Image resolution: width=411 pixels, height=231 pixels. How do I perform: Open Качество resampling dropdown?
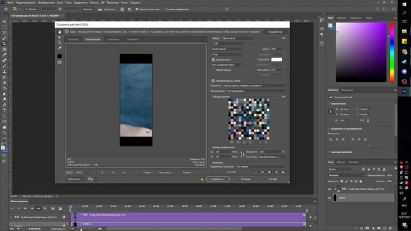pos(272,157)
